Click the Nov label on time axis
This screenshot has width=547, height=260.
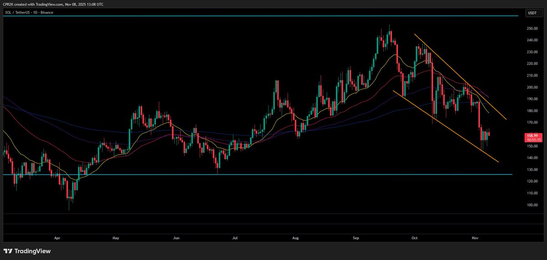click(475, 237)
